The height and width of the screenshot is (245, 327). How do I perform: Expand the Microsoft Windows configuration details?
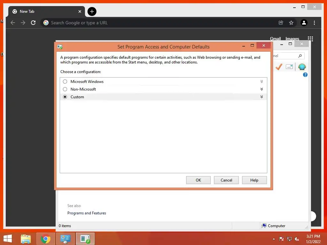(262, 81)
